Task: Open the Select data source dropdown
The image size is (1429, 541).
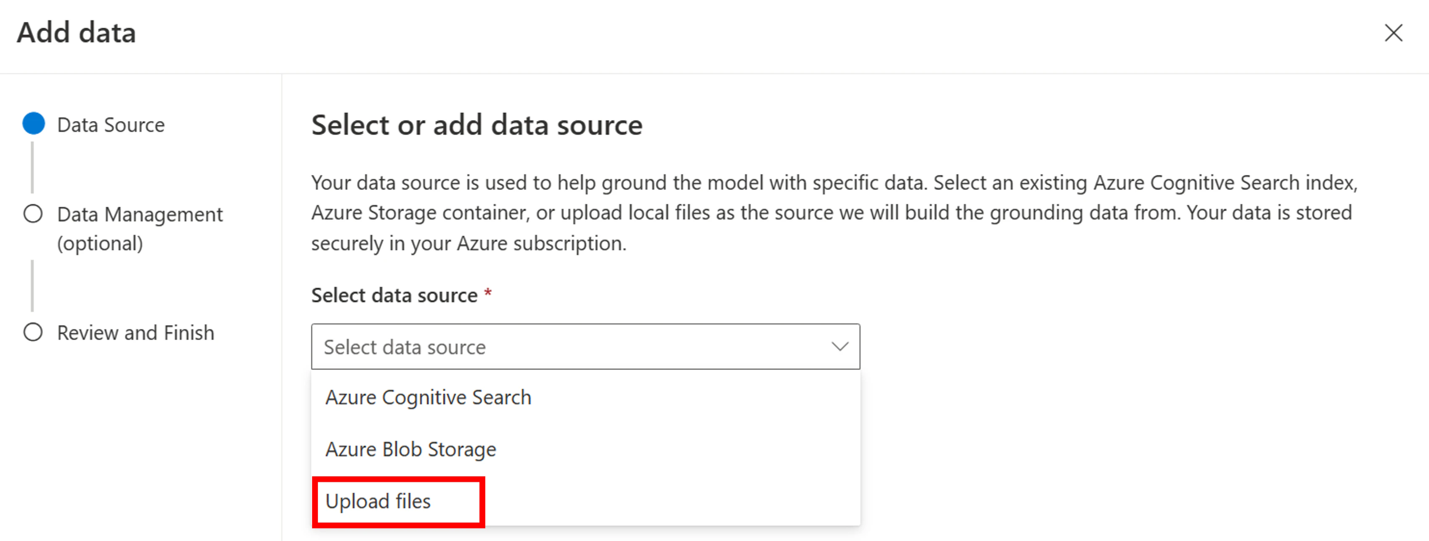Action: 585,346
